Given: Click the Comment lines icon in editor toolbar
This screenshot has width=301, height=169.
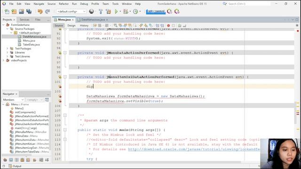Looking at the screenshot, I should [x=180, y=25].
